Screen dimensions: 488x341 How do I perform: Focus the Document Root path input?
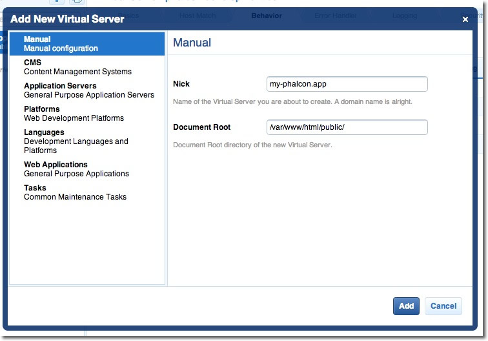point(347,127)
